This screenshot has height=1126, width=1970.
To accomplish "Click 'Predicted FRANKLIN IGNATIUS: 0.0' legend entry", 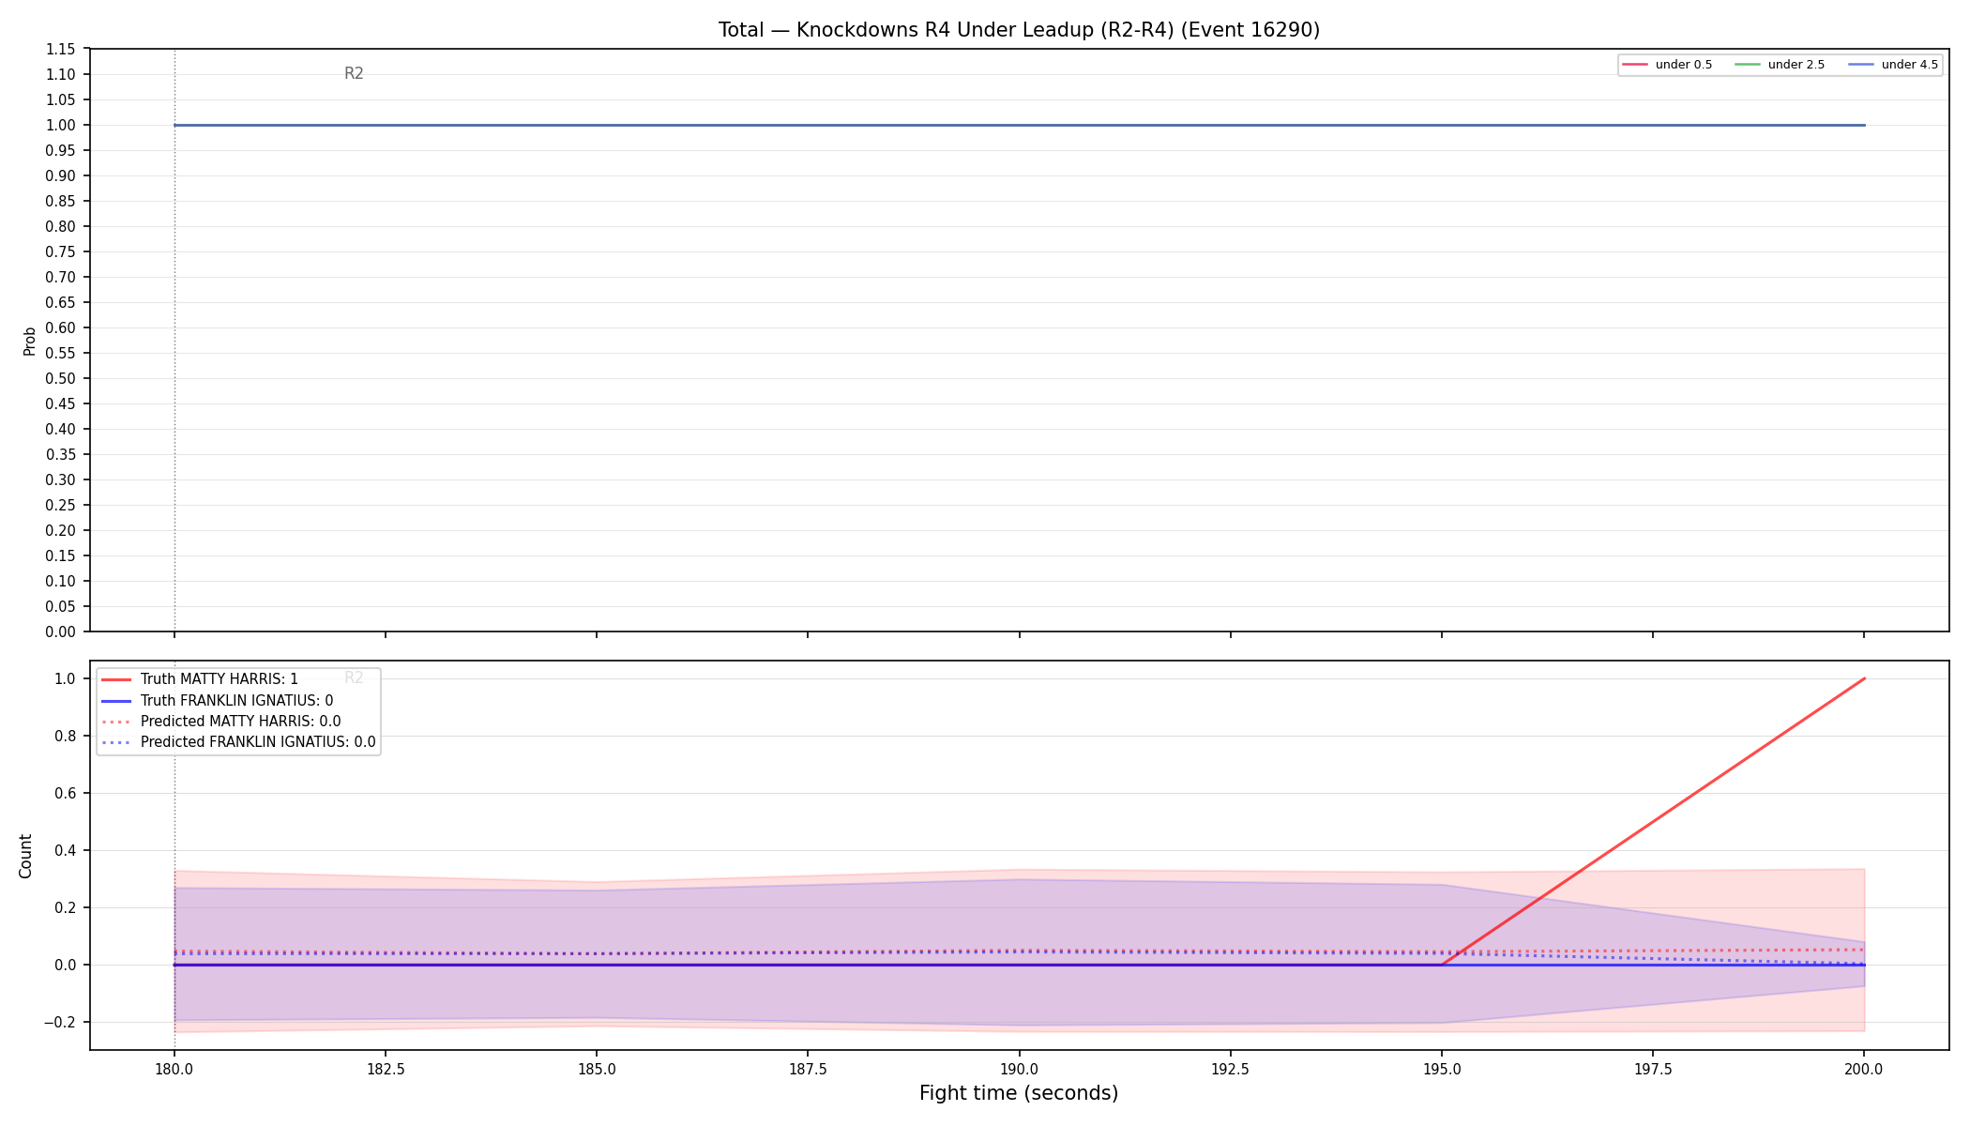I will pos(238,742).
